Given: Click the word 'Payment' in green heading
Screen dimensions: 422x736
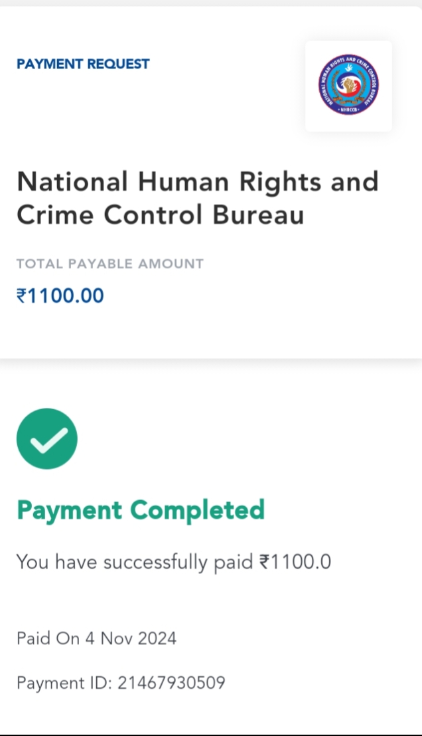Looking at the screenshot, I should [x=70, y=510].
